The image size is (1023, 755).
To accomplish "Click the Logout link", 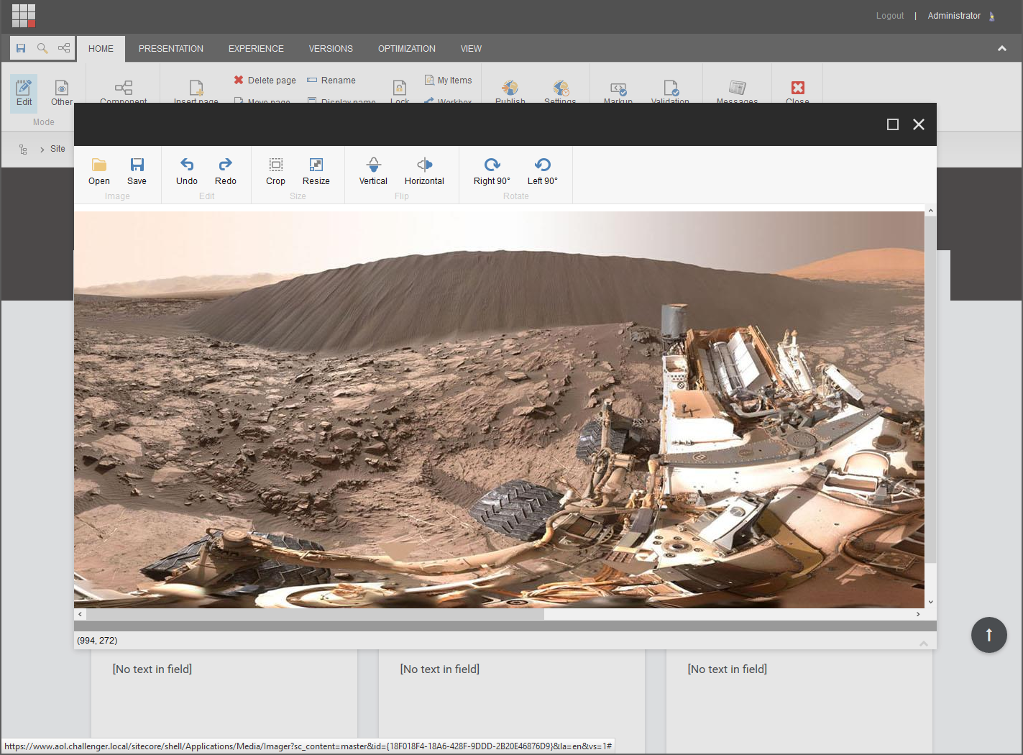I will pos(890,15).
